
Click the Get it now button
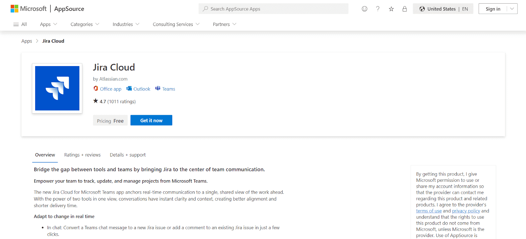[x=151, y=120]
